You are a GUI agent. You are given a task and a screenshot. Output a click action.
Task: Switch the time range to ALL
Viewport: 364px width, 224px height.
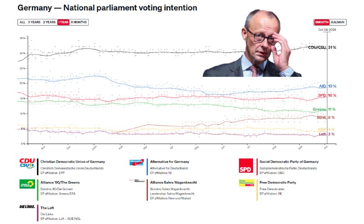click(22, 22)
